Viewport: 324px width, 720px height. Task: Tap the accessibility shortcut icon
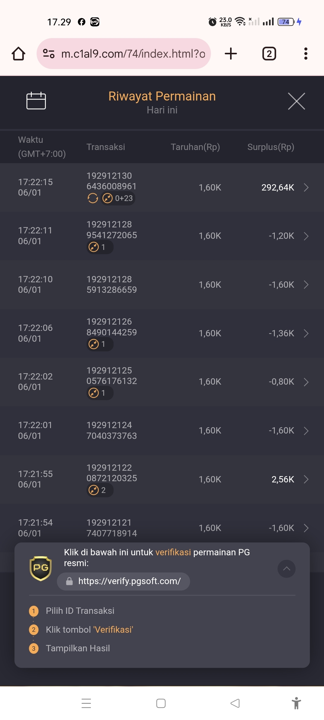click(296, 703)
